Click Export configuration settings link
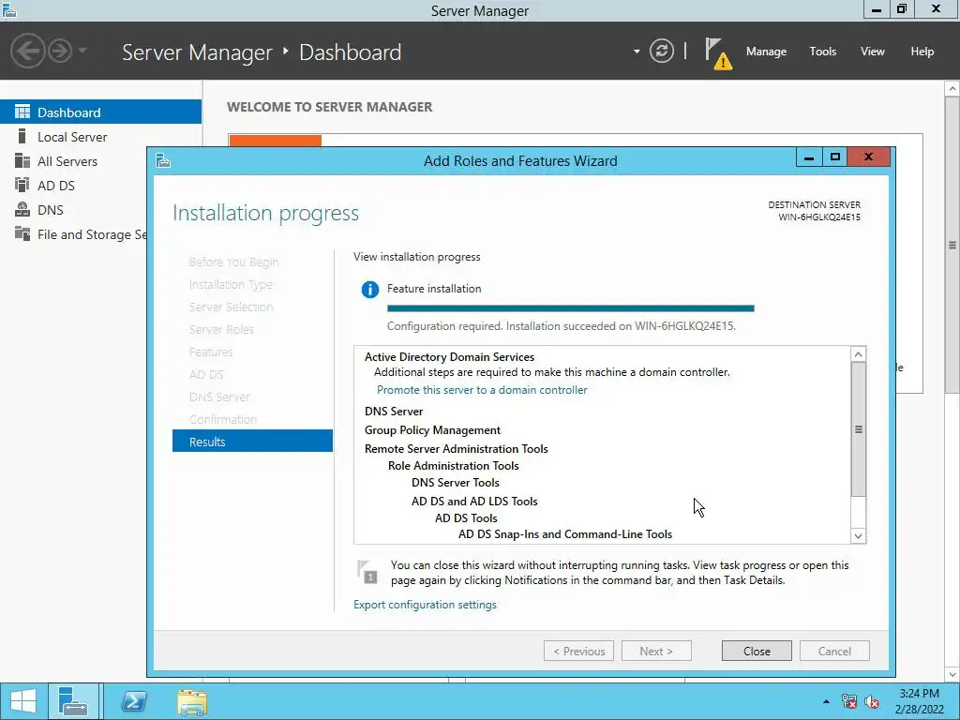 click(425, 605)
